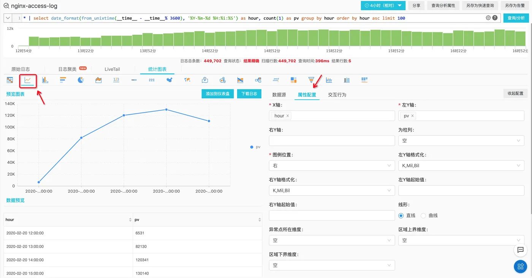Viewport: 532px width, 278px height.
Task: Remove the hour tag from X轴
Action: tap(288, 116)
